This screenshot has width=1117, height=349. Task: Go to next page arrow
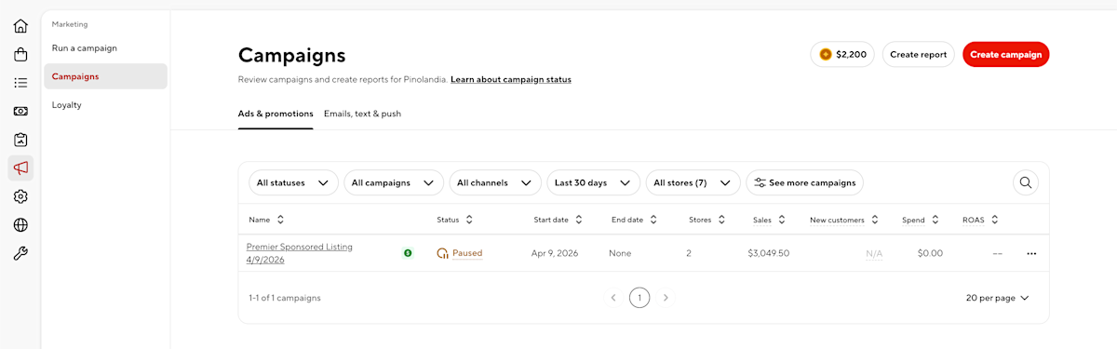point(666,298)
